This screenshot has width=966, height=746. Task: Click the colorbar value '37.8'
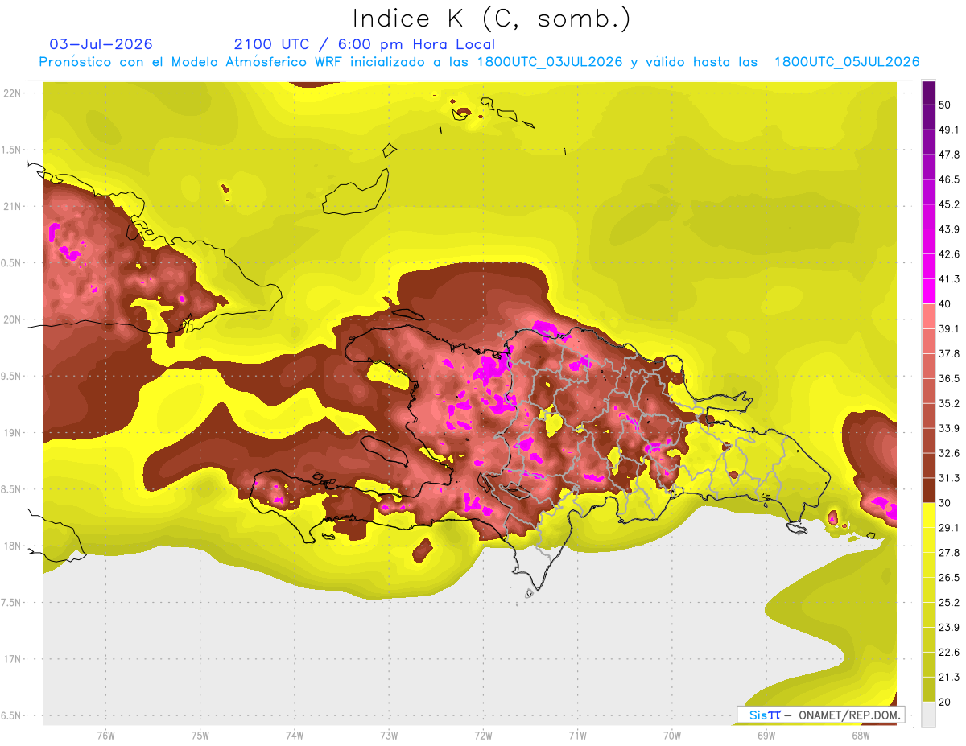click(x=949, y=353)
